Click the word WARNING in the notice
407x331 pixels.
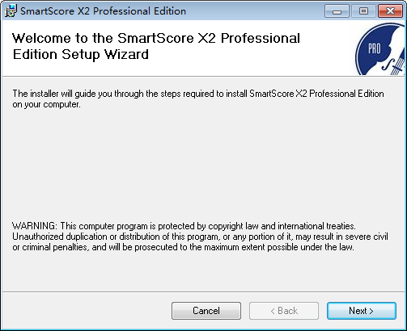coord(35,226)
